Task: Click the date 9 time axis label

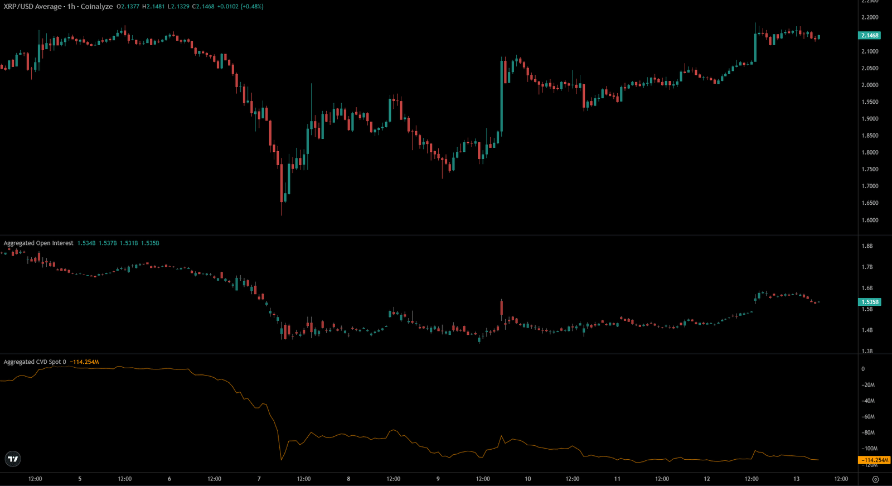Action: pyautogui.click(x=438, y=479)
